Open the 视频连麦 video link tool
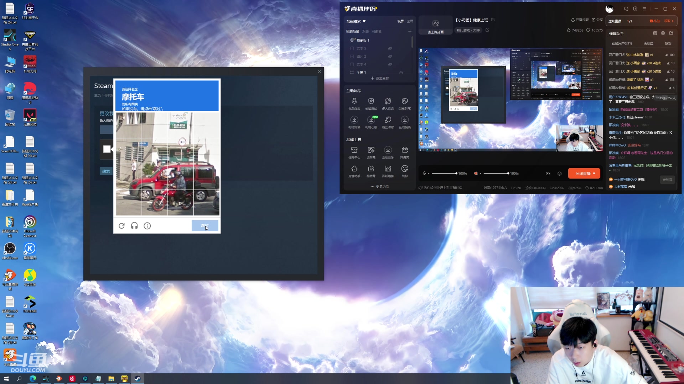Image resolution: width=684 pixels, height=384 pixels. pos(354,101)
